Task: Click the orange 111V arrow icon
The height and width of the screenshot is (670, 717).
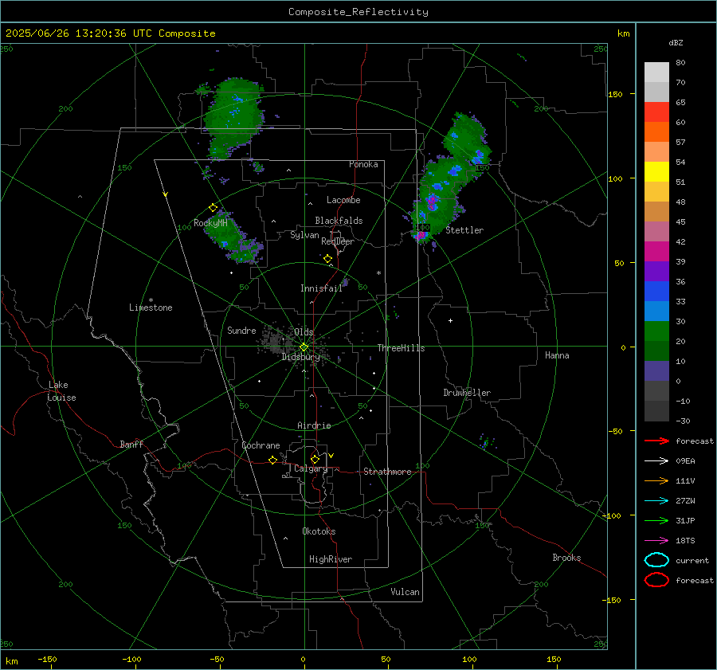Action: pyautogui.click(x=656, y=480)
